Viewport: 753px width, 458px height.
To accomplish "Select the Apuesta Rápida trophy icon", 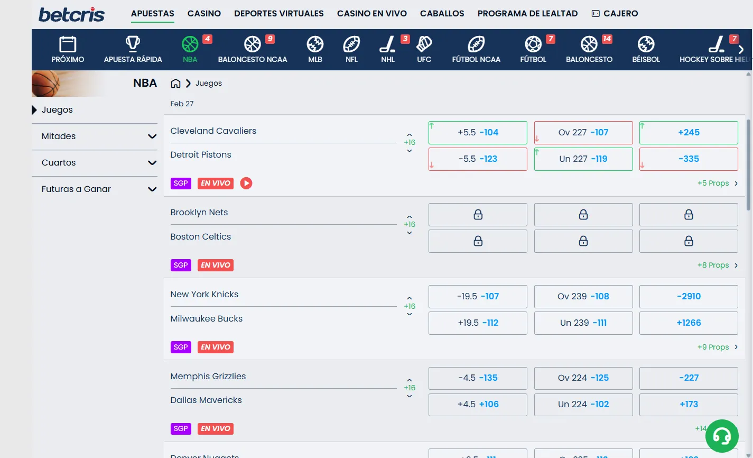I will click(x=133, y=44).
